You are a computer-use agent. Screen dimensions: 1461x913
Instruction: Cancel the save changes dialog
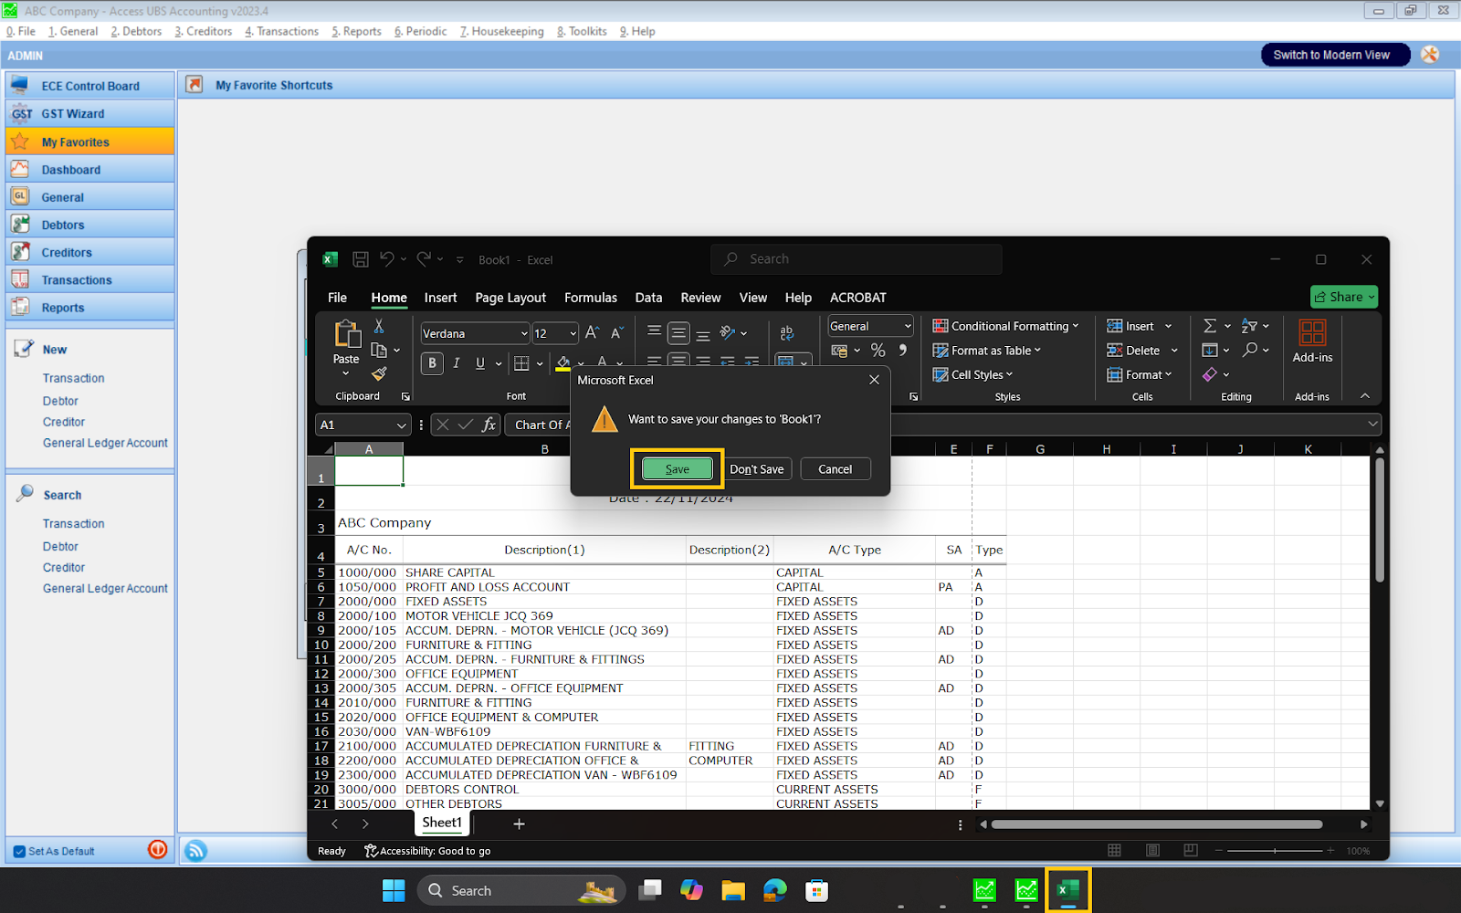[x=835, y=468]
